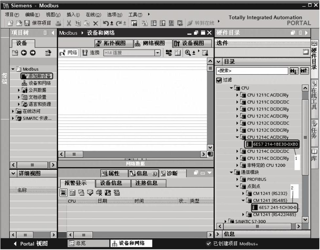
Task: Click the zoom magnifier icon in network toolbar
Action: (188, 53)
